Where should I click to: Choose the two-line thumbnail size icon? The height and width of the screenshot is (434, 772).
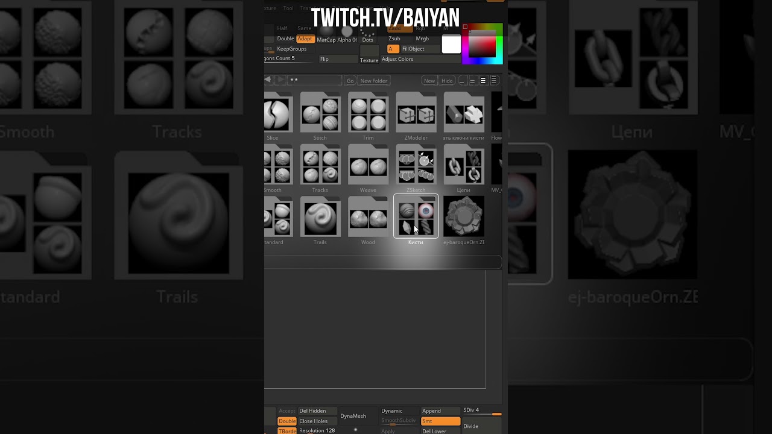(473, 81)
